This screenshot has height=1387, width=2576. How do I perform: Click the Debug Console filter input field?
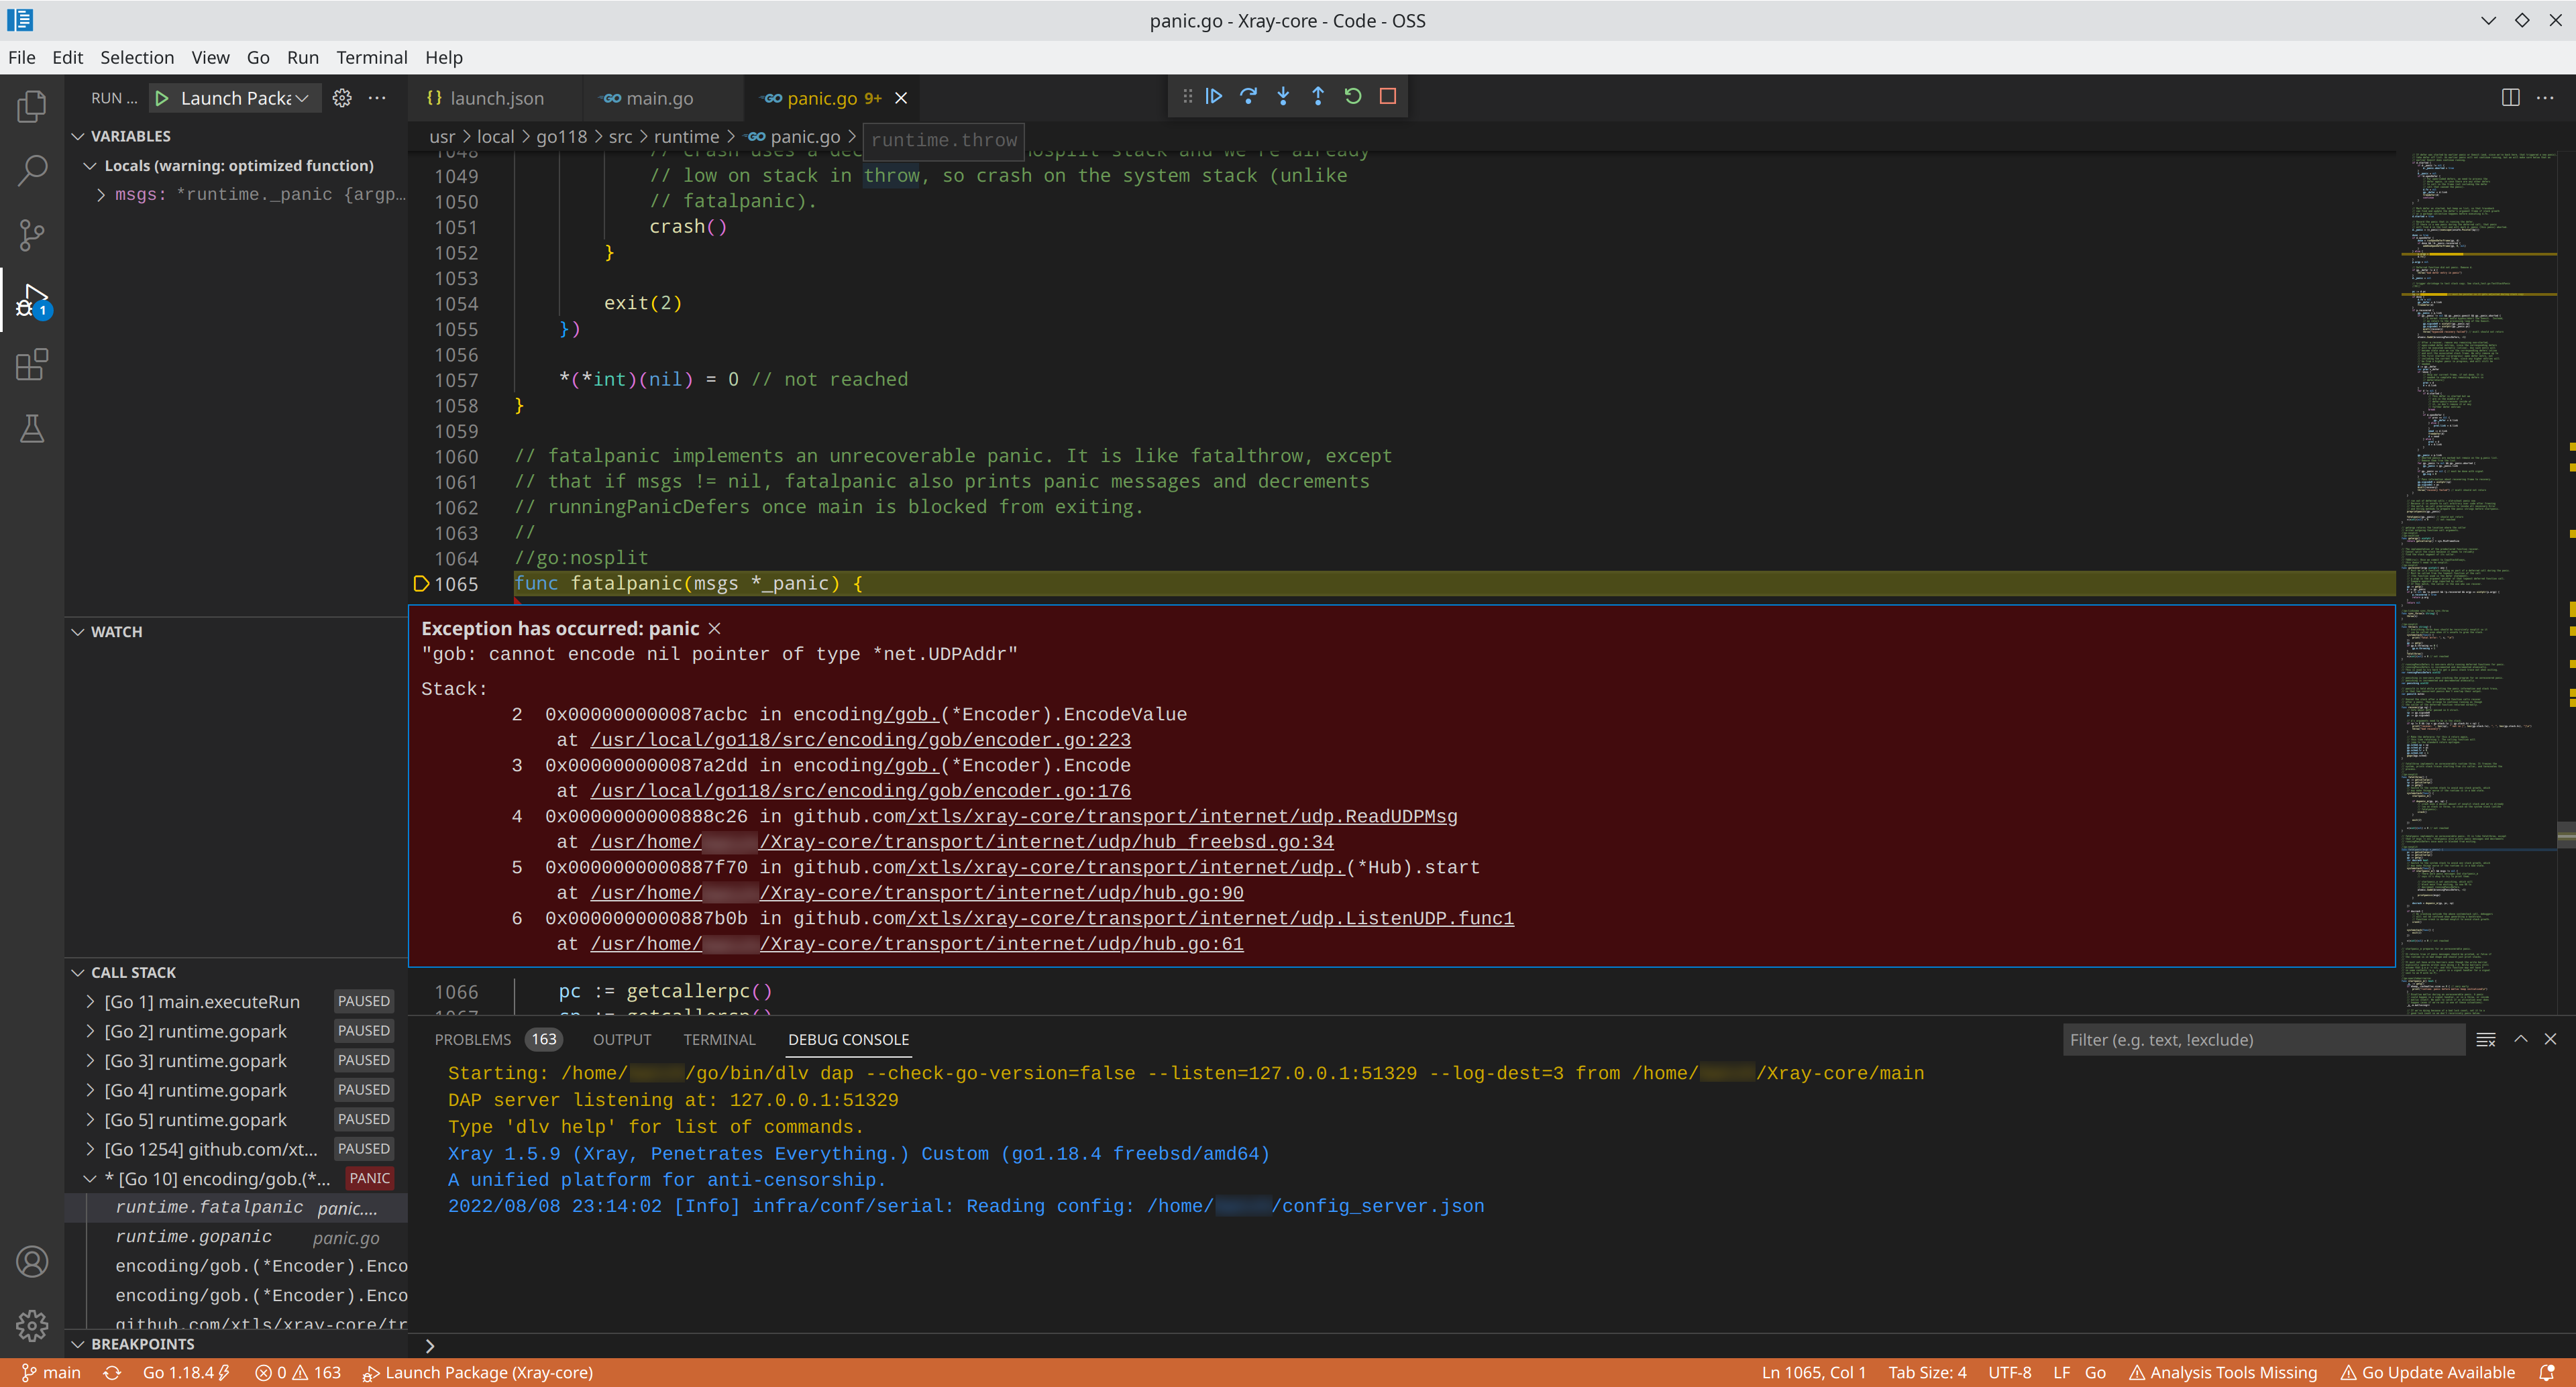2260,1039
